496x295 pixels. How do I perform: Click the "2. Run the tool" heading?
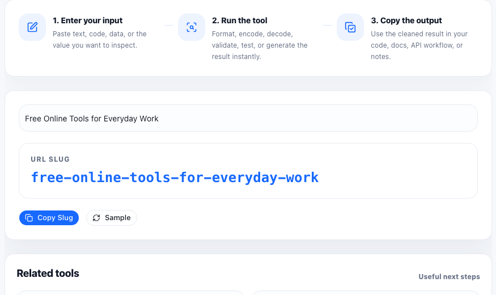pyautogui.click(x=239, y=20)
